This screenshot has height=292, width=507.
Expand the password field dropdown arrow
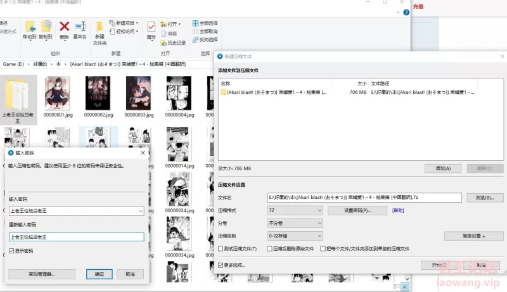(x=141, y=212)
